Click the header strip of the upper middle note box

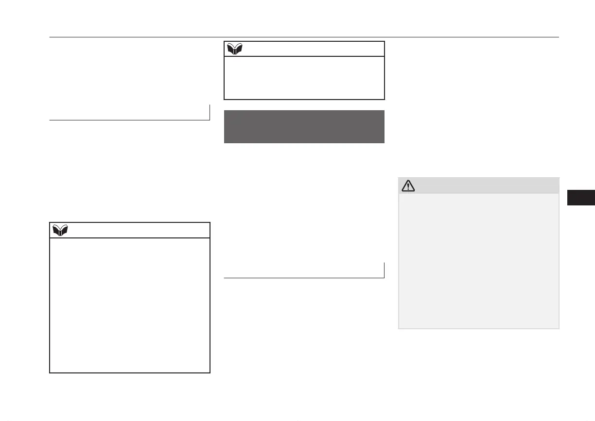[x=304, y=49]
